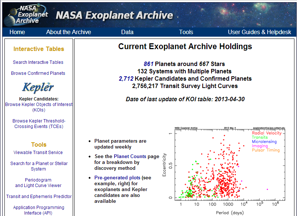Click 'Planet parameters are updated weekly' text
Screen dimensions: 297x216
tap(120, 144)
